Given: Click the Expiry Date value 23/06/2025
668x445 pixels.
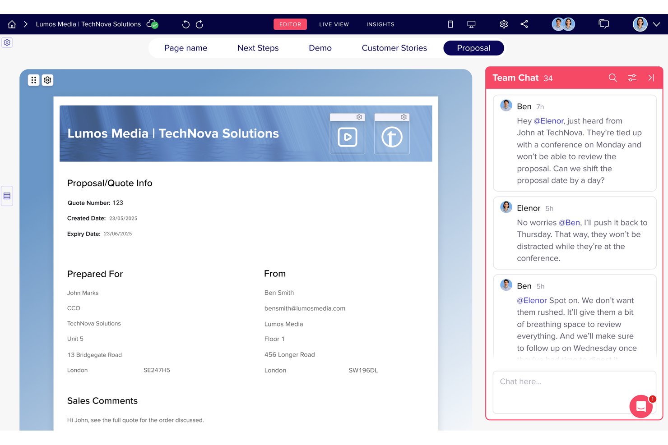Looking at the screenshot, I should (118, 234).
